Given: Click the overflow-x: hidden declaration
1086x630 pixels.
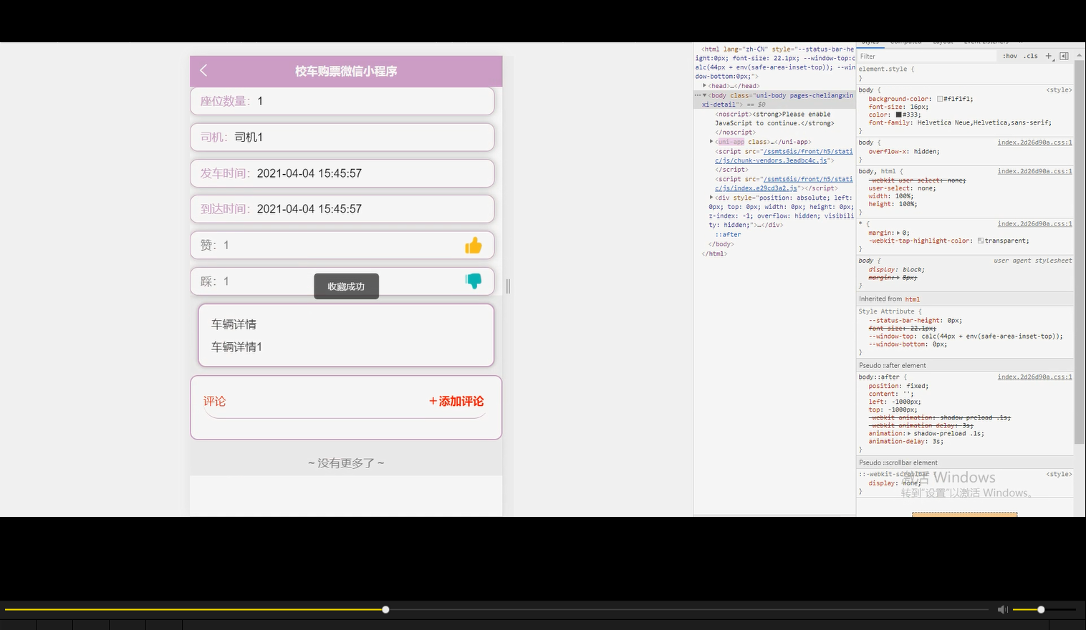Looking at the screenshot, I should 904,152.
